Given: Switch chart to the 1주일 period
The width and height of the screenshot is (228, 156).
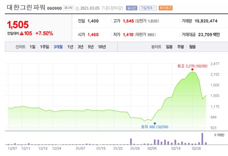Looking at the screenshot, I should click(44, 47).
